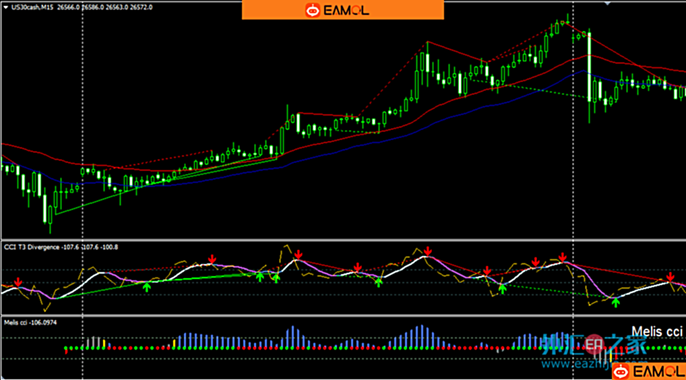Click the leftmost red arrow in CCI panel
The width and height of the screenshot is (686, 380).
click(18, 282)
